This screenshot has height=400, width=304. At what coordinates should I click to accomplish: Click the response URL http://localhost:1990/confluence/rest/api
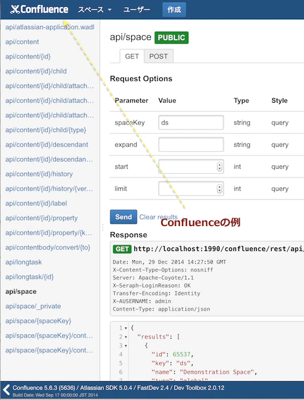[x=219, y=249]
